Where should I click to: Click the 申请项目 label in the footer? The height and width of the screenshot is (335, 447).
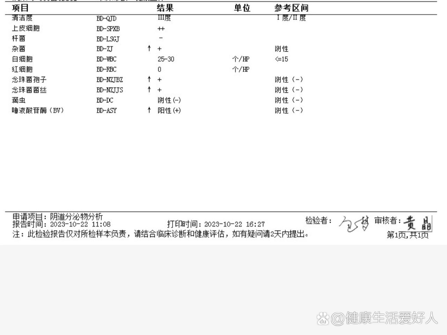tap(29, 217)
